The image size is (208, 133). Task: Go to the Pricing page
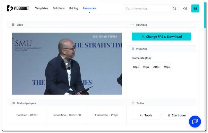pyautogui.click(x=73, y=8)
